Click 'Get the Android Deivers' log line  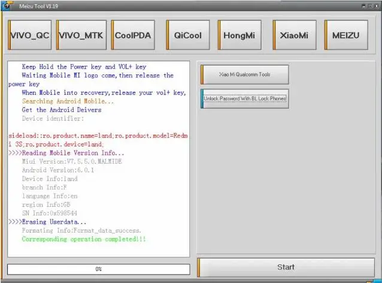[62, 110]
